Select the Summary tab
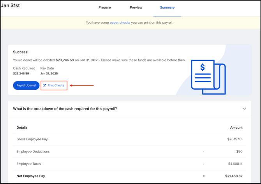Viewport: 261px width, 184px height. click(167, 7)
